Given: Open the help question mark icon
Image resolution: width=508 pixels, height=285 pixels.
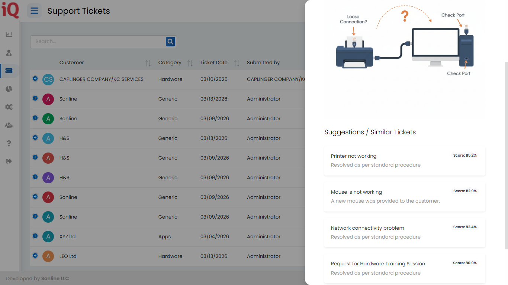Looking at the screenshot, I should click(9, 143).
